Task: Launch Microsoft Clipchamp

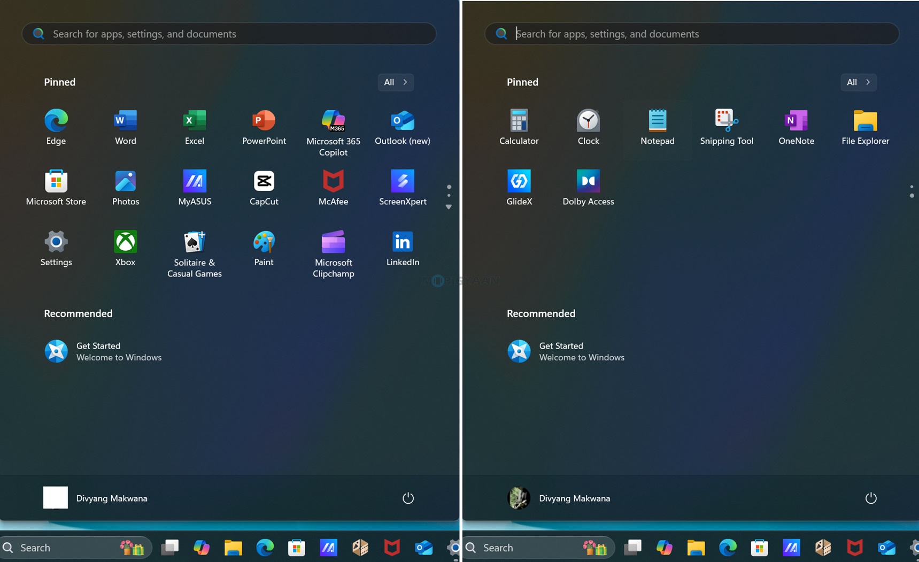Action: coord(333,254)
